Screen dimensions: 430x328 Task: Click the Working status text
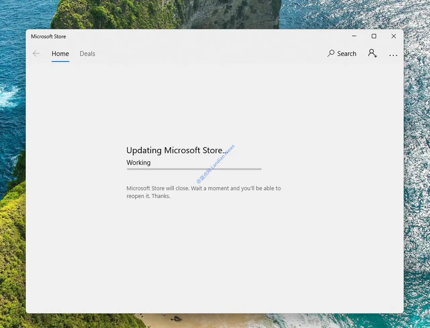pyautogui.click(x=138, y=162)
